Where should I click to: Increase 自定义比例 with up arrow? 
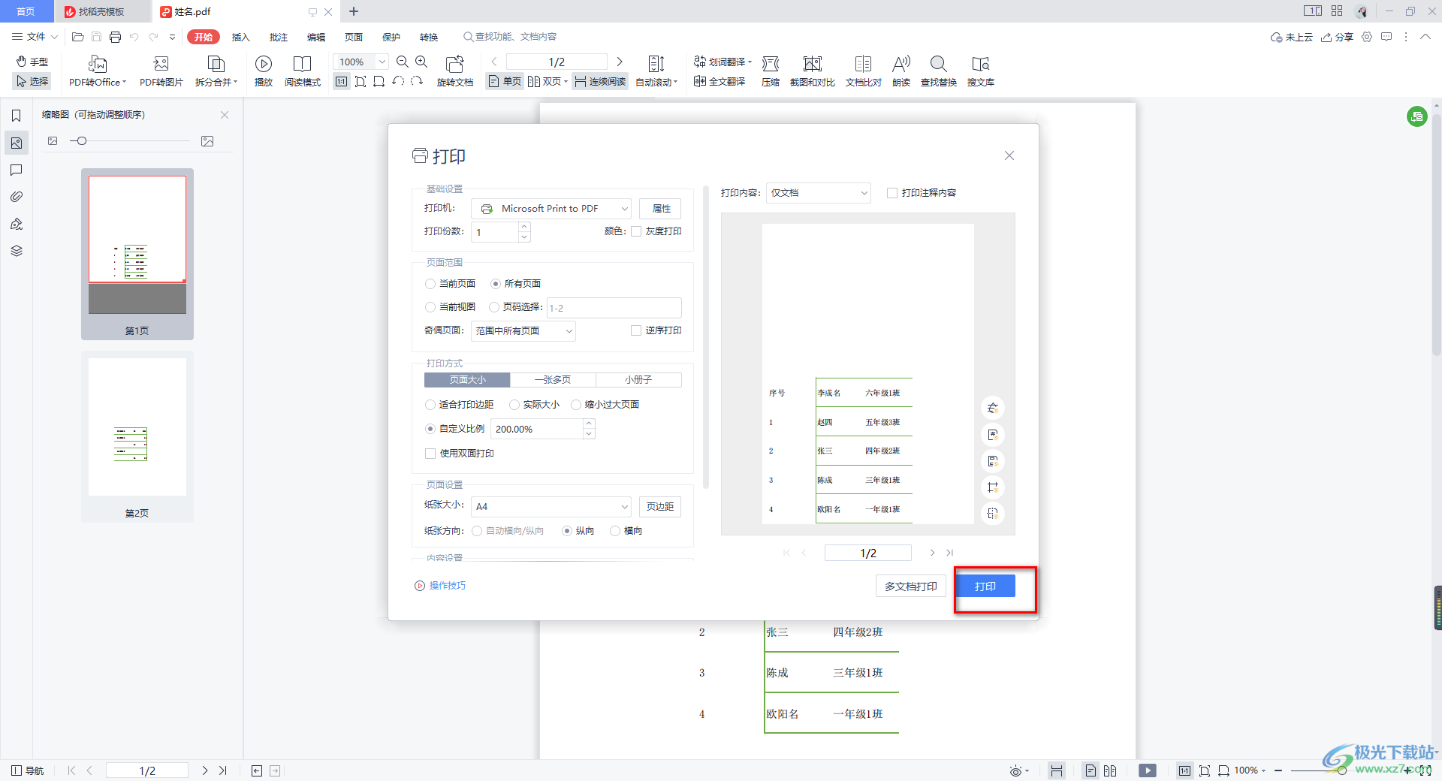click(x=590, y=424)
